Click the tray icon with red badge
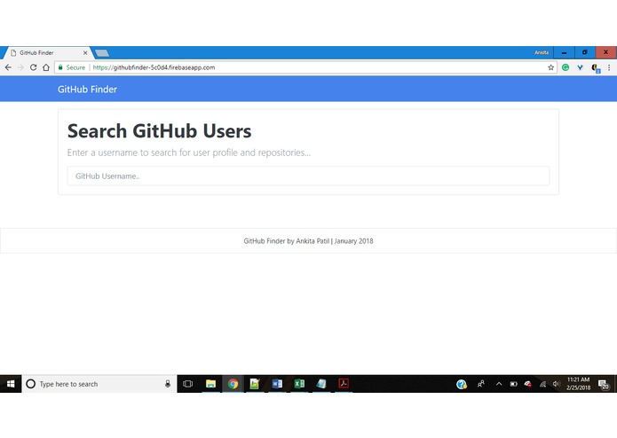The height and width of the screenshot is (438, 617). coord(528,384)
